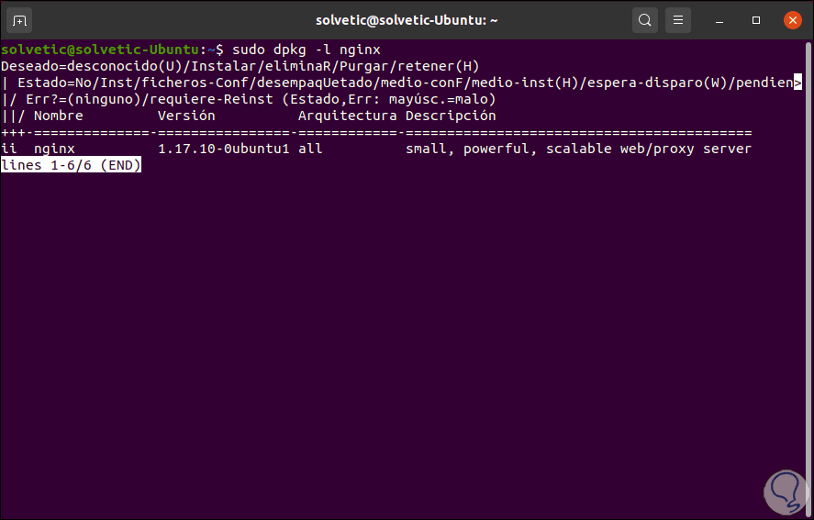Close the terminal window

790,19
